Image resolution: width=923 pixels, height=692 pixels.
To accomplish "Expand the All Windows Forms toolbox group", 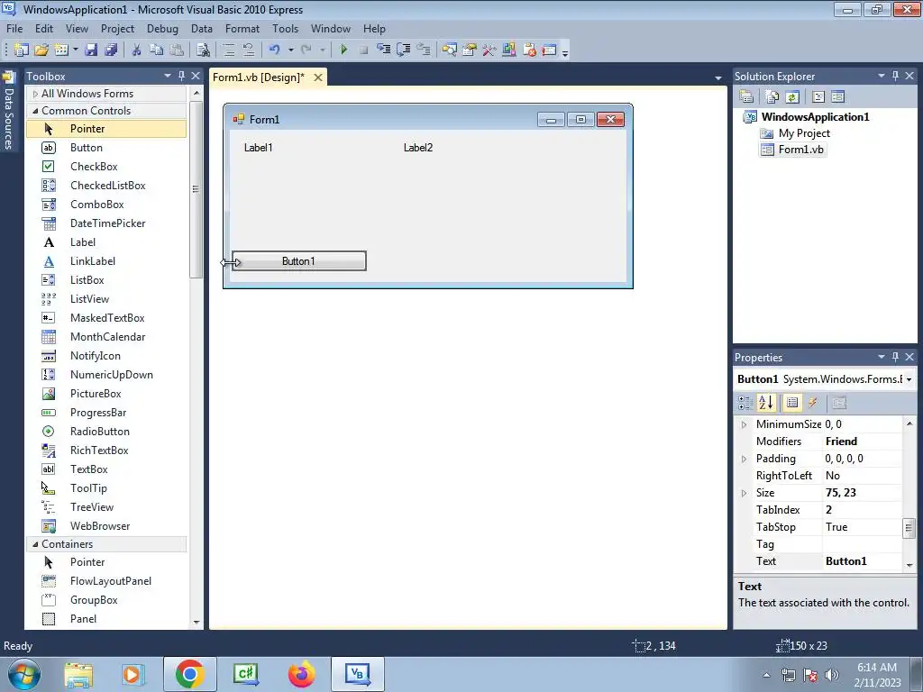I will [35, 94].
